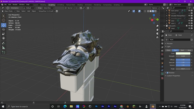Screen dimensions: 194x109
Task: Activate the Rotate tool
Action: point(4,29)
